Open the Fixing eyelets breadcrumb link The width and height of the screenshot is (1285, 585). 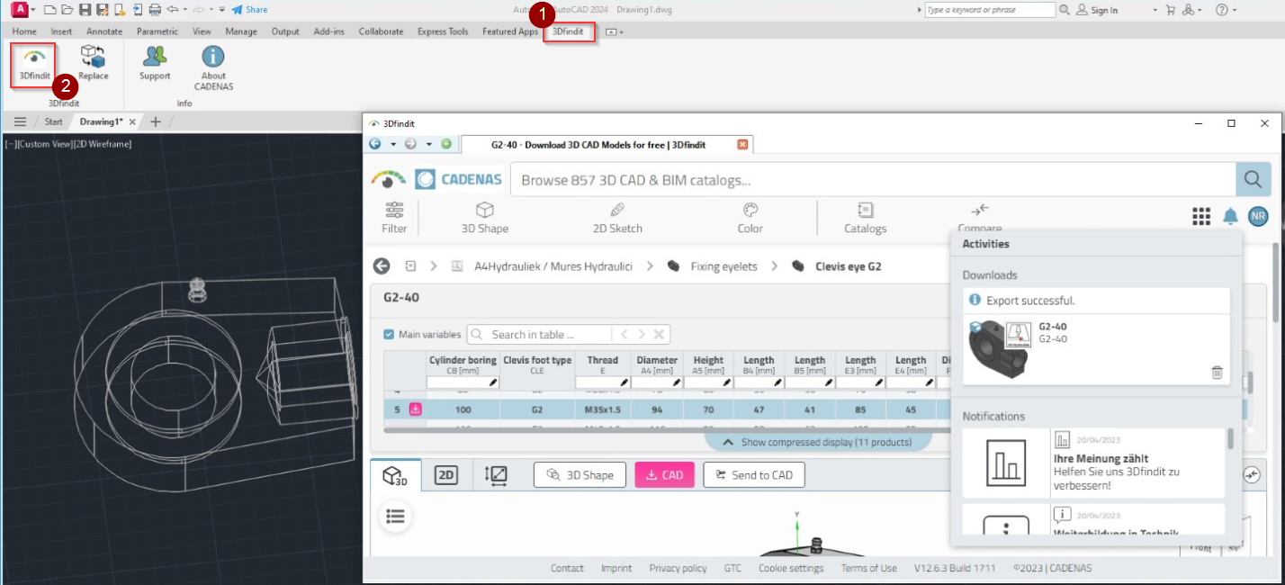[723, 266]
